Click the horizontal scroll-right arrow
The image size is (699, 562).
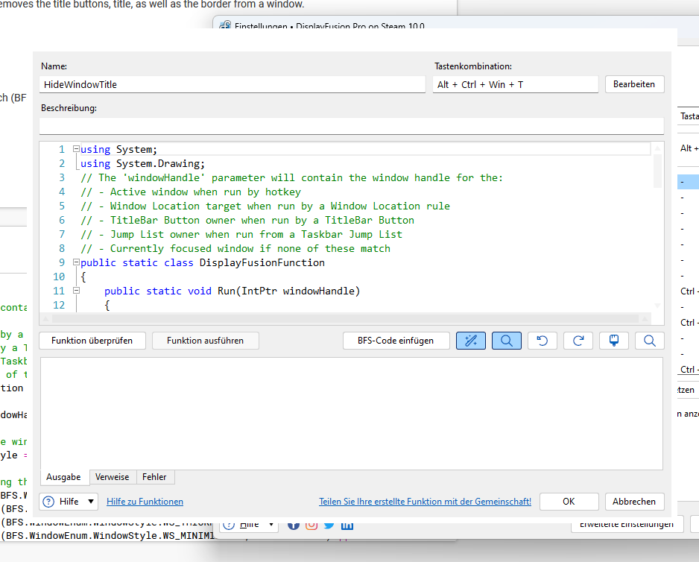[645, 319]
